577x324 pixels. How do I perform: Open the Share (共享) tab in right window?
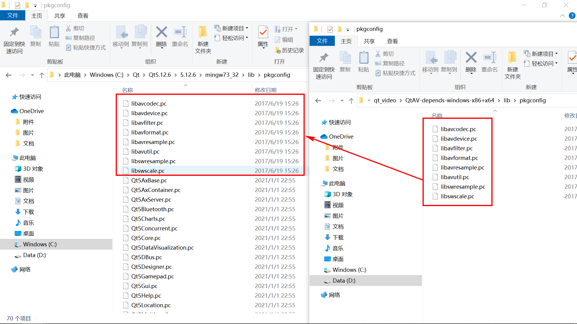click(x=369, y=41)
